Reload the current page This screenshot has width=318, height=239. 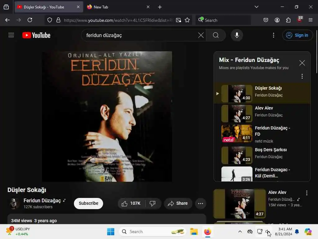point(30,20)
